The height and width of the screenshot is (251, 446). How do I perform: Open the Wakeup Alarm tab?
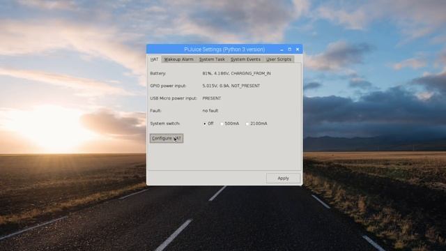178,59
